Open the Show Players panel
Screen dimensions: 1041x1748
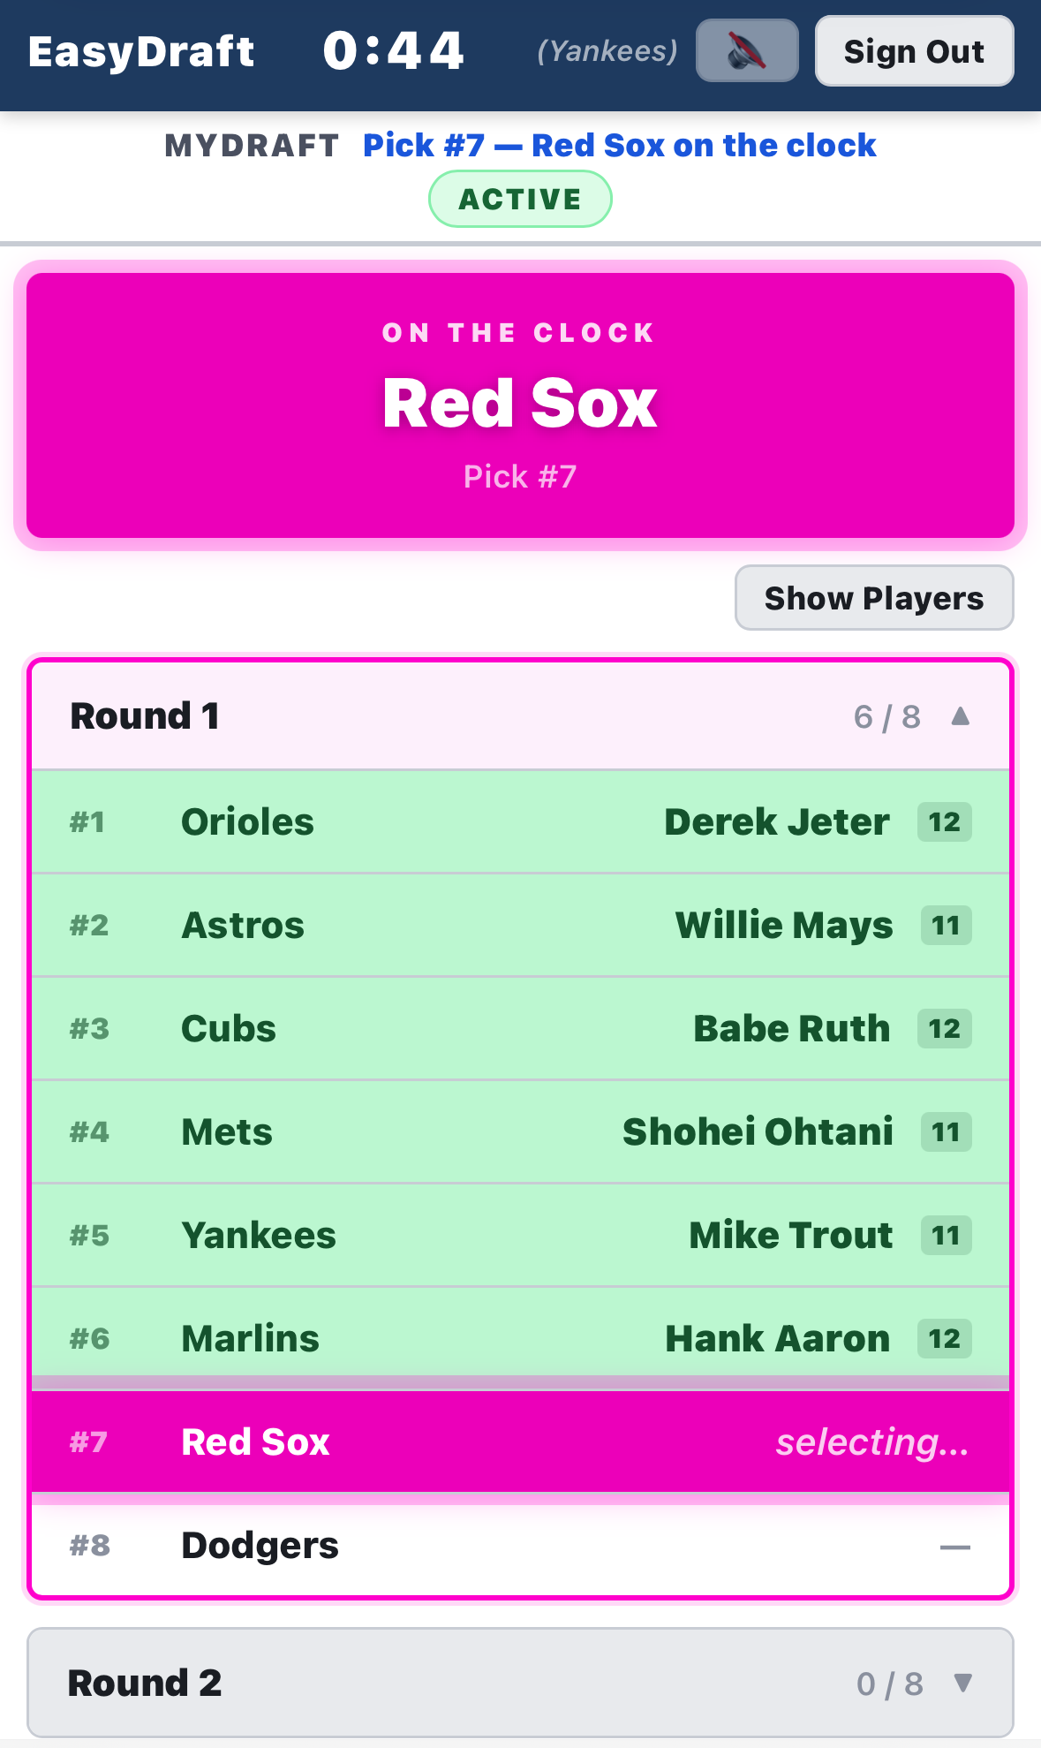[873, 598]
